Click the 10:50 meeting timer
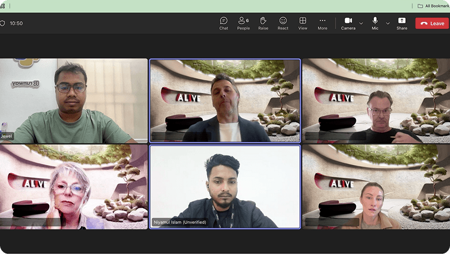This screenshot has width=450, height=254. pos(16,23)
